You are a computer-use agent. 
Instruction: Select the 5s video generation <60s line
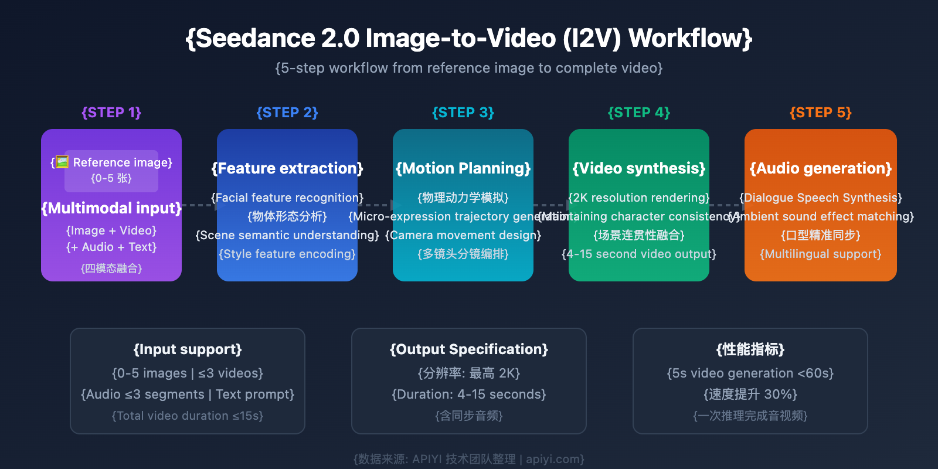750,373
